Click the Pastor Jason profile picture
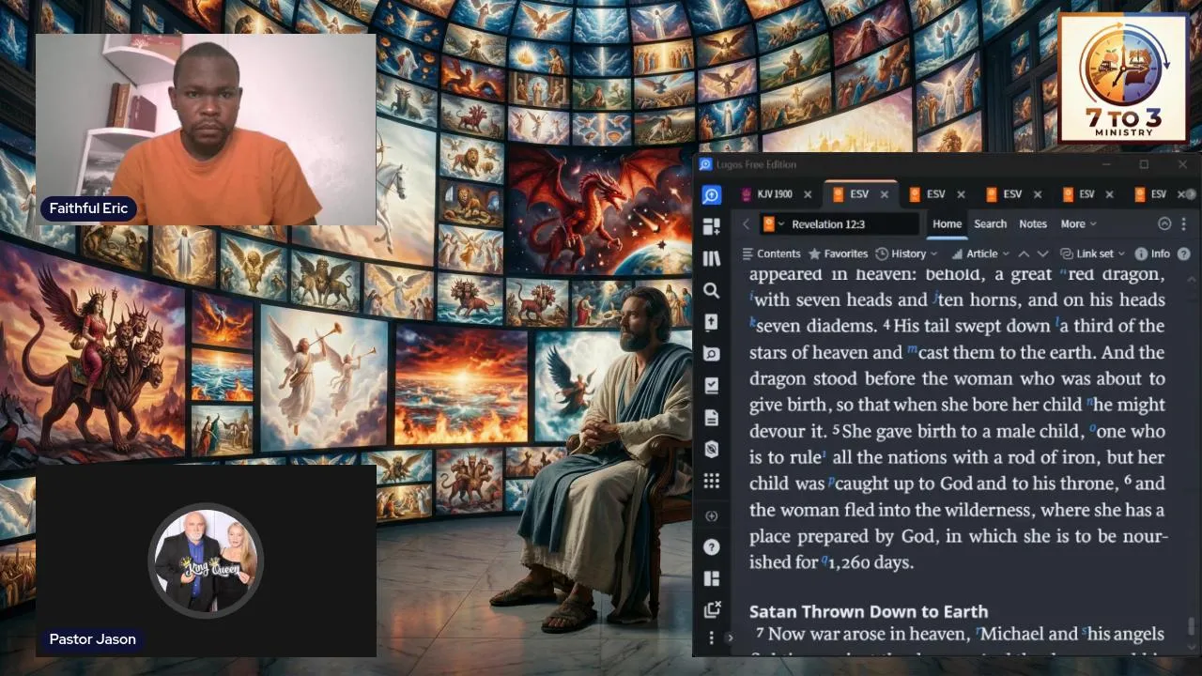This screenshot has height=676, width=1202. (206, 561)
